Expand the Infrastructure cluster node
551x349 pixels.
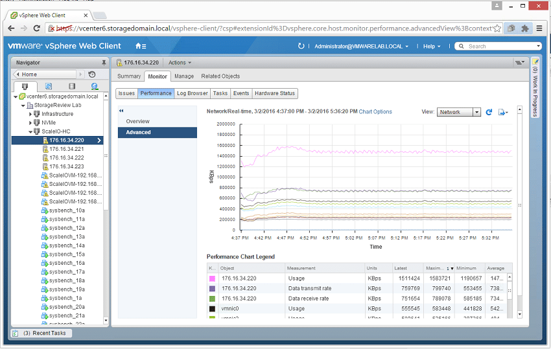coord(30,114)
